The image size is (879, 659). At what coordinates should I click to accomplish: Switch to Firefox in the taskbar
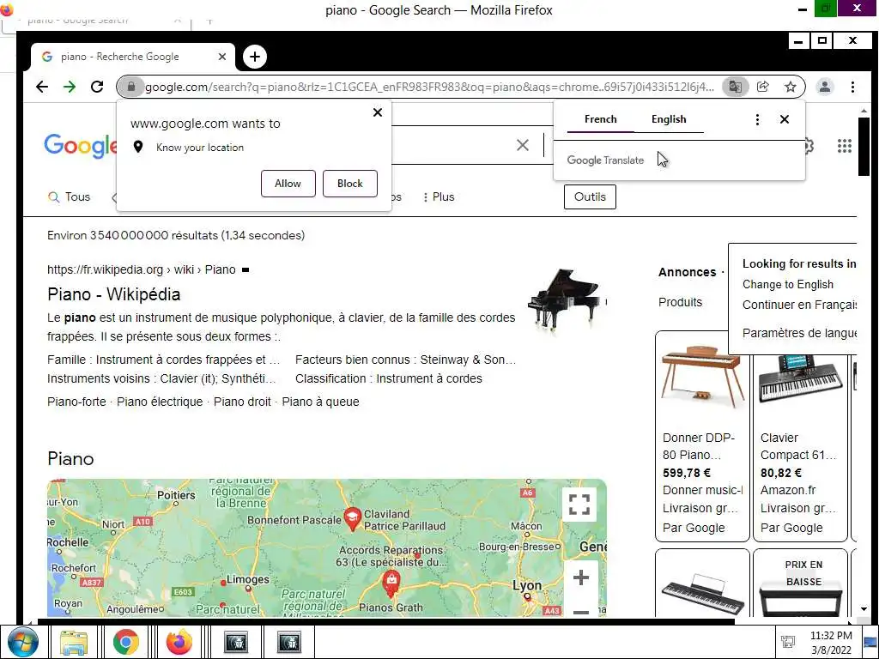[x=179, y=642]
